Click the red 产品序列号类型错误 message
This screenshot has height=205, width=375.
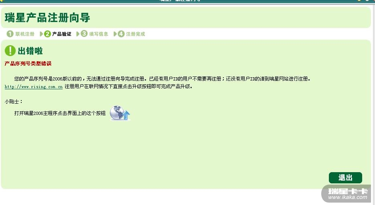28,64
